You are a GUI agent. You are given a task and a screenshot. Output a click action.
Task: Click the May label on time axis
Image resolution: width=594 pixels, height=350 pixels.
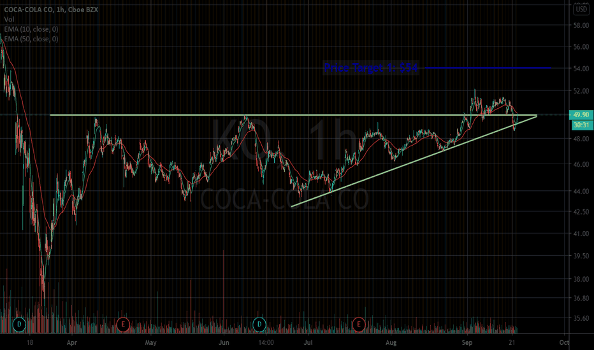point(150,342)
